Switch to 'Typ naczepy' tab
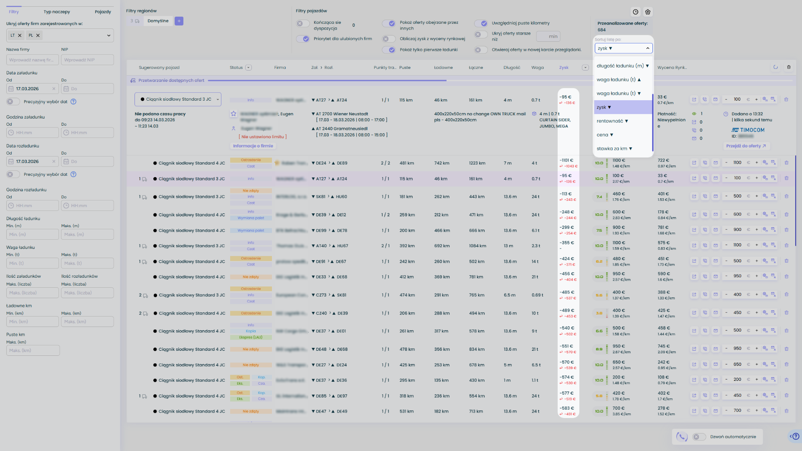 [x=57, y=12]
